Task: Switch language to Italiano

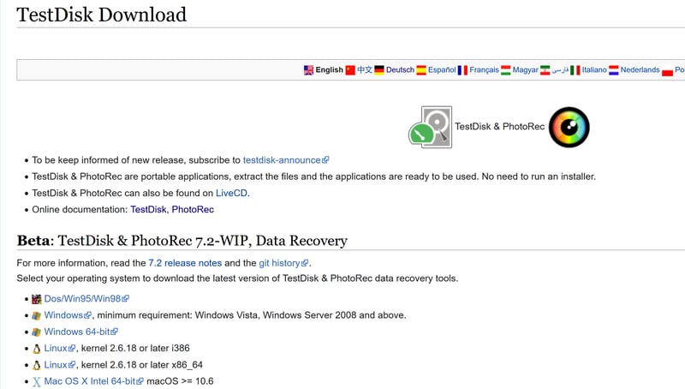Action: click(x=594, y=69)
